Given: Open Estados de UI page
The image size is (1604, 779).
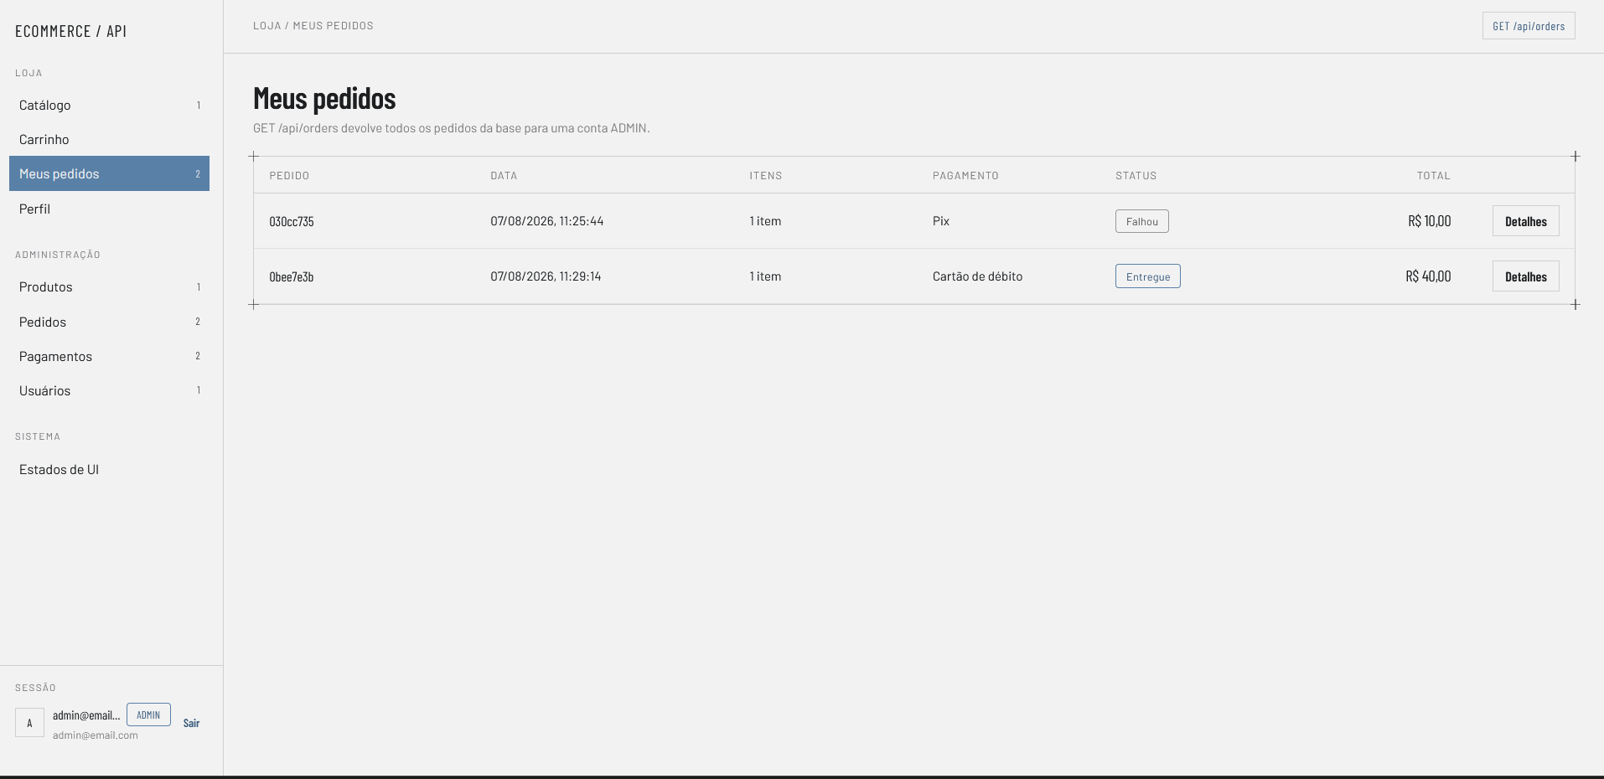Looking at the screenshot, I should (109, 469).
